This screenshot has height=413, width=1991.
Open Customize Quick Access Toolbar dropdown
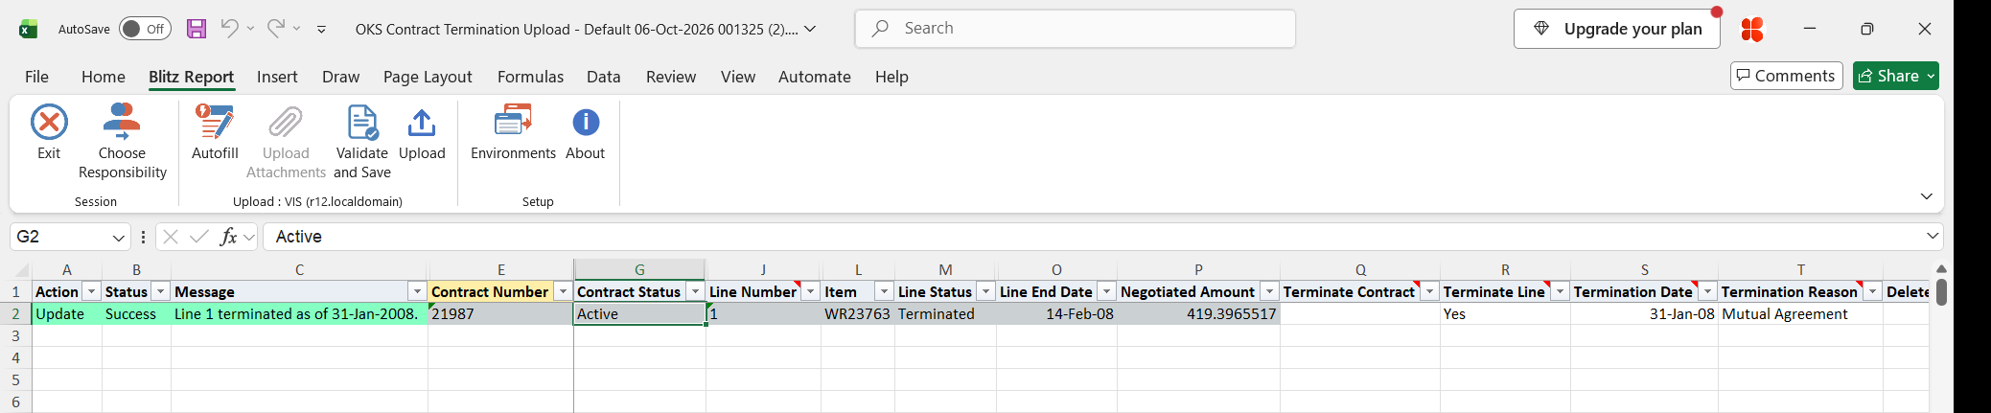click(x=321, y=29)
